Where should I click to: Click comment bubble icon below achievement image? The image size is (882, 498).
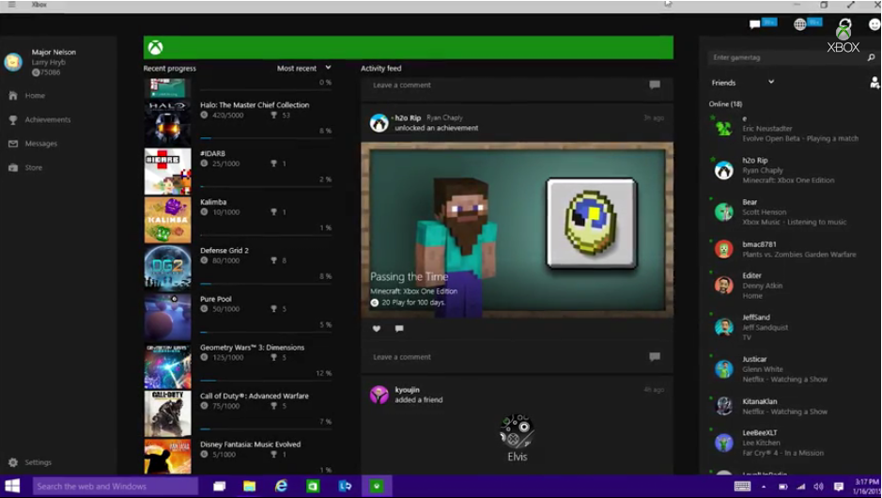coord(399,329)
